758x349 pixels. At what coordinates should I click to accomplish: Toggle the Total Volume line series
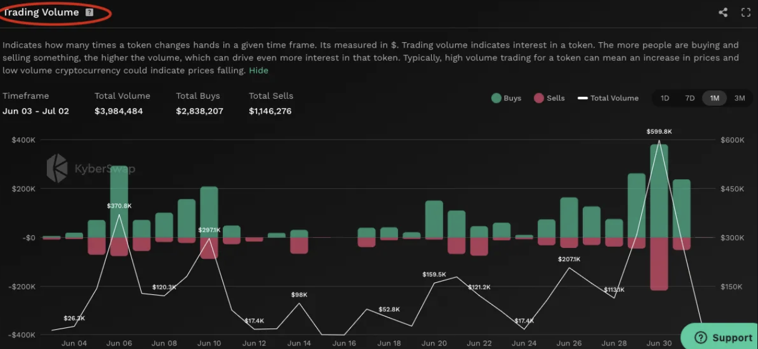tap(608, 98)
